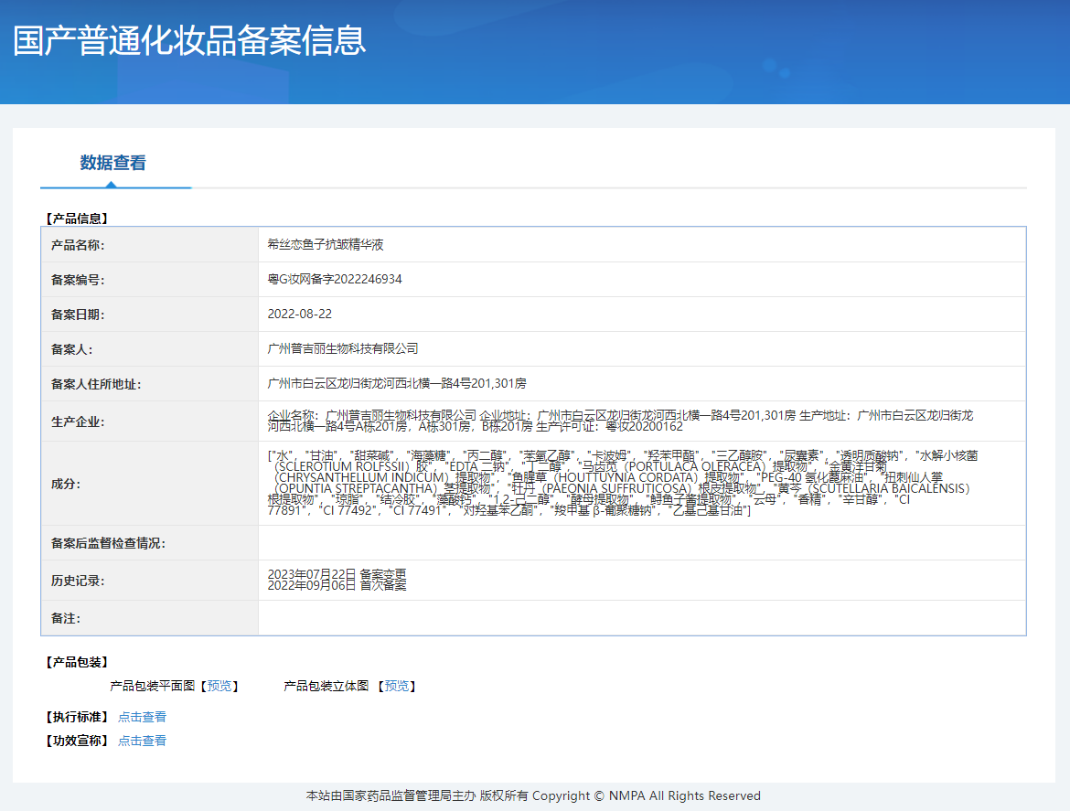Click the 生产企业 details text
The width and height of the screenshot is (1070, 811).
[x=622, y=421]
